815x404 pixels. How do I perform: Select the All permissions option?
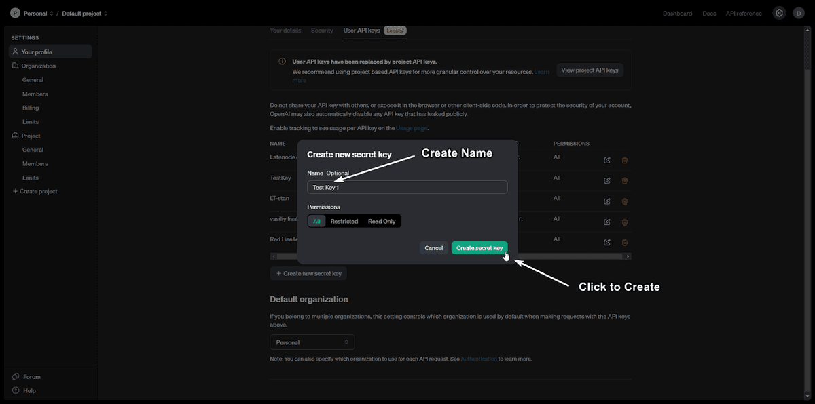[x=316, y=222]
